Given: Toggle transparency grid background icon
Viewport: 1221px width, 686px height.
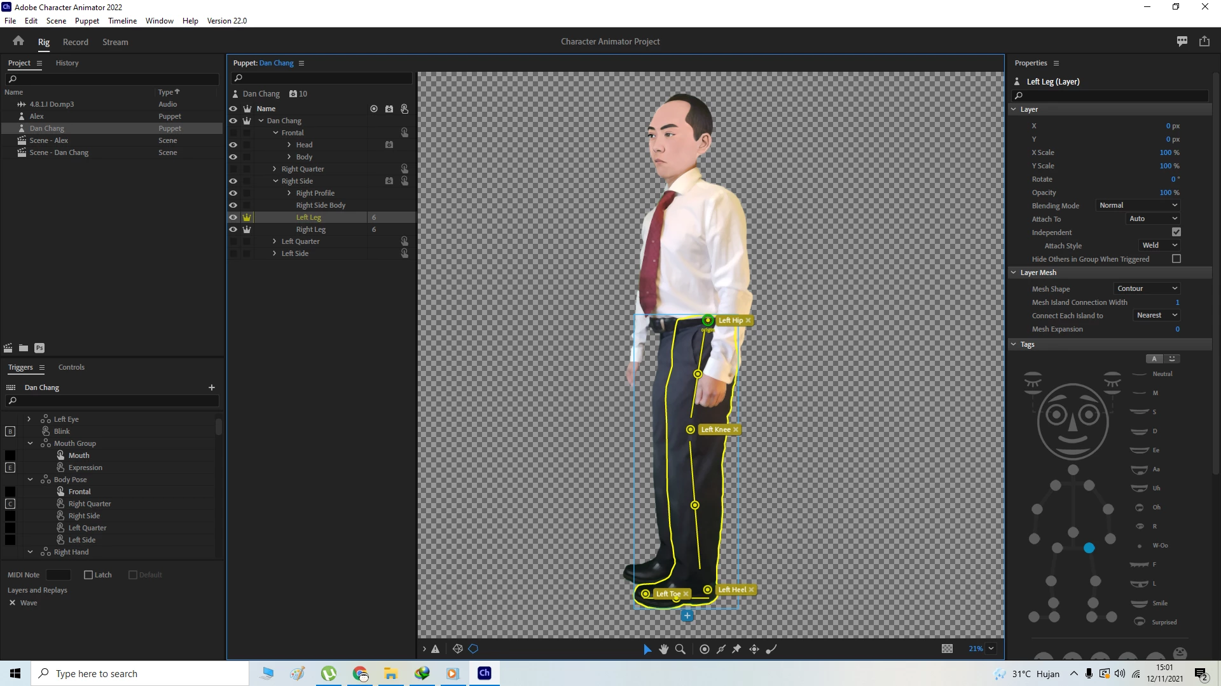Looking at the screenshot, I should 947,649.
